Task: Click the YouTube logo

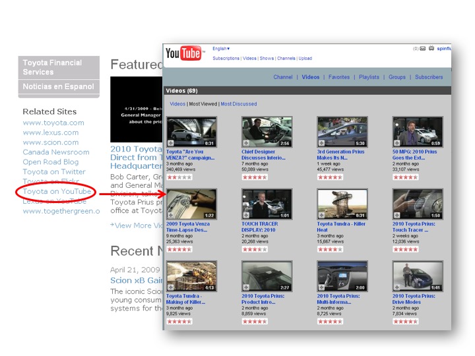Action: tap(183, 54)
